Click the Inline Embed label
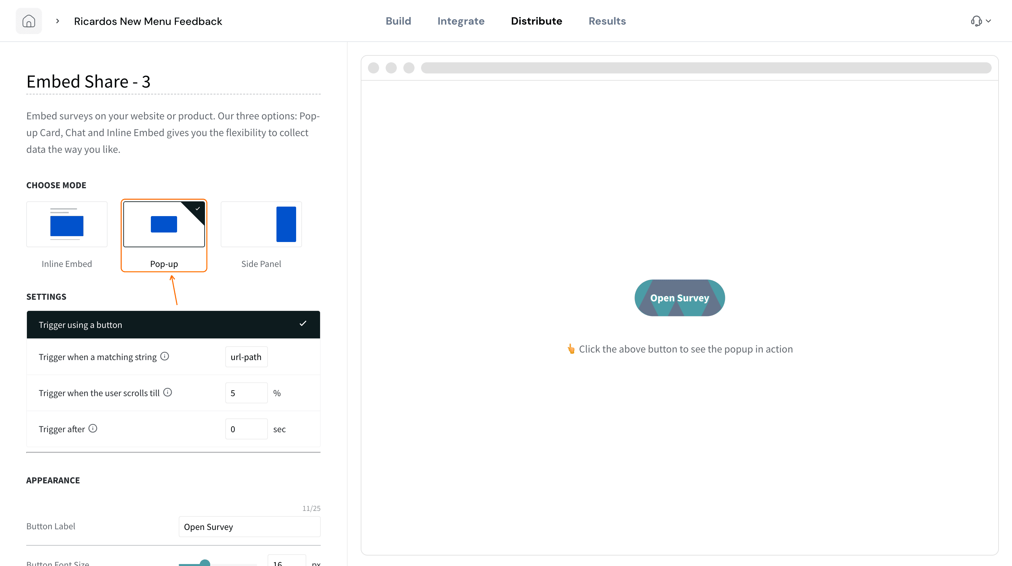This screenshot has height=566, width=1012. 67,264
